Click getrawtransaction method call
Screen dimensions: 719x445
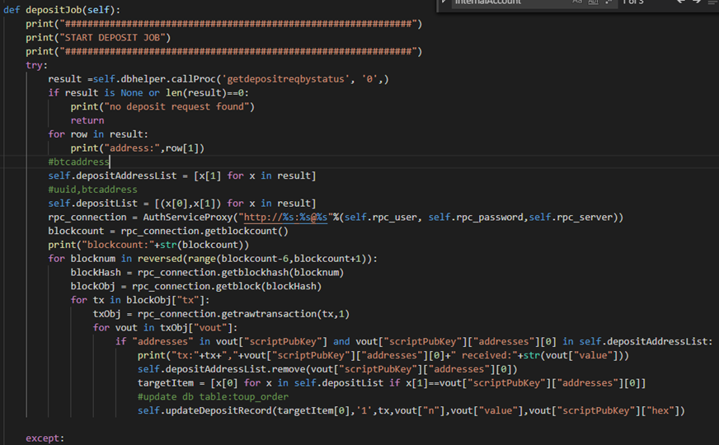(269, 314)
